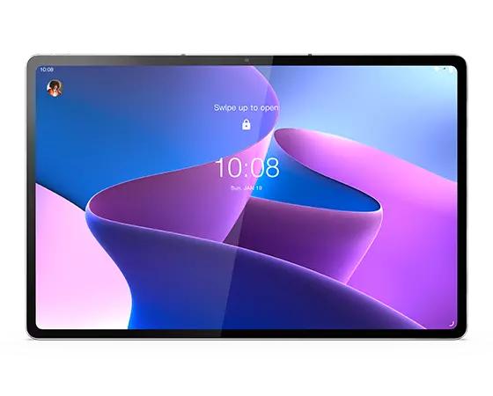Tap the user profile avatar
Viewport: 493px width, 396px height.
point(55,88)
